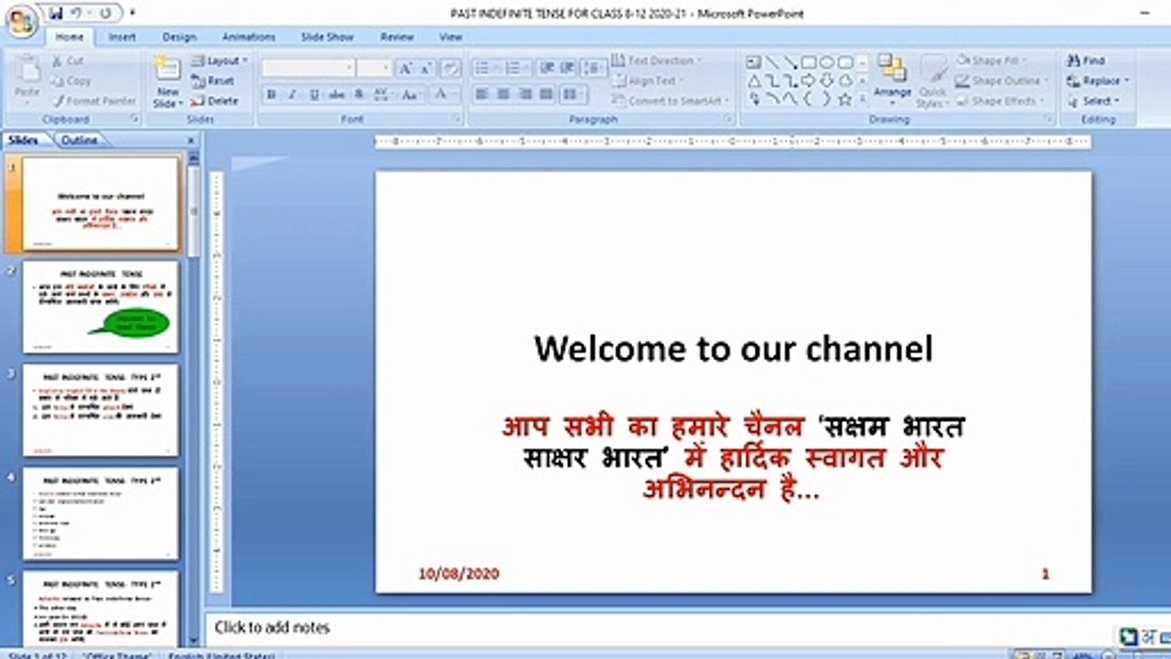
Task: Pick the 5-Point Star shape
Action: (x=845, y=99)
